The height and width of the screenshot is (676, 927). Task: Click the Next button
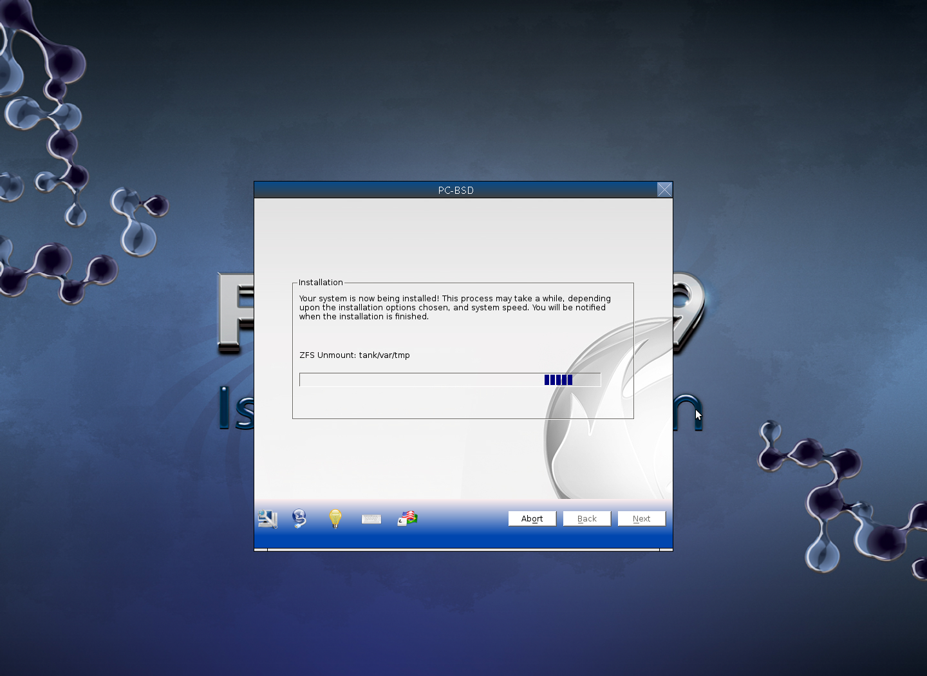click(x=642, y=518)
